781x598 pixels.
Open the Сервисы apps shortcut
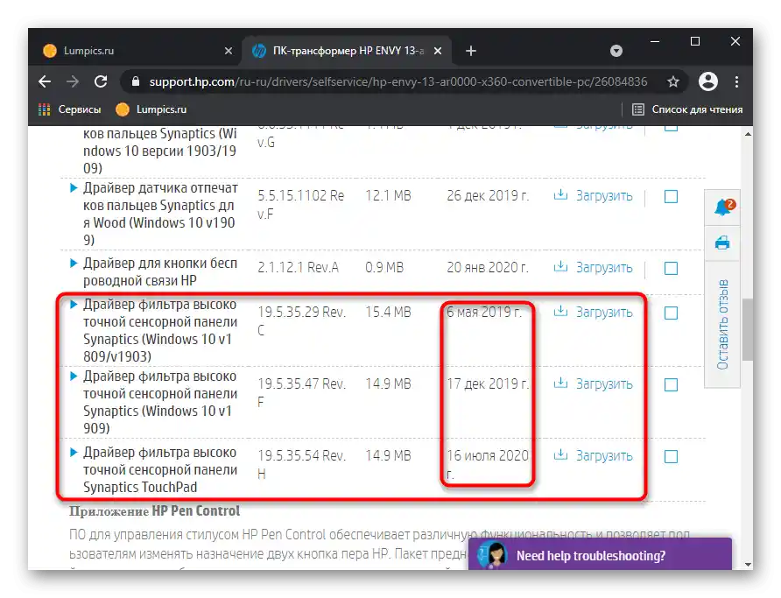click(x=69, y=109)
